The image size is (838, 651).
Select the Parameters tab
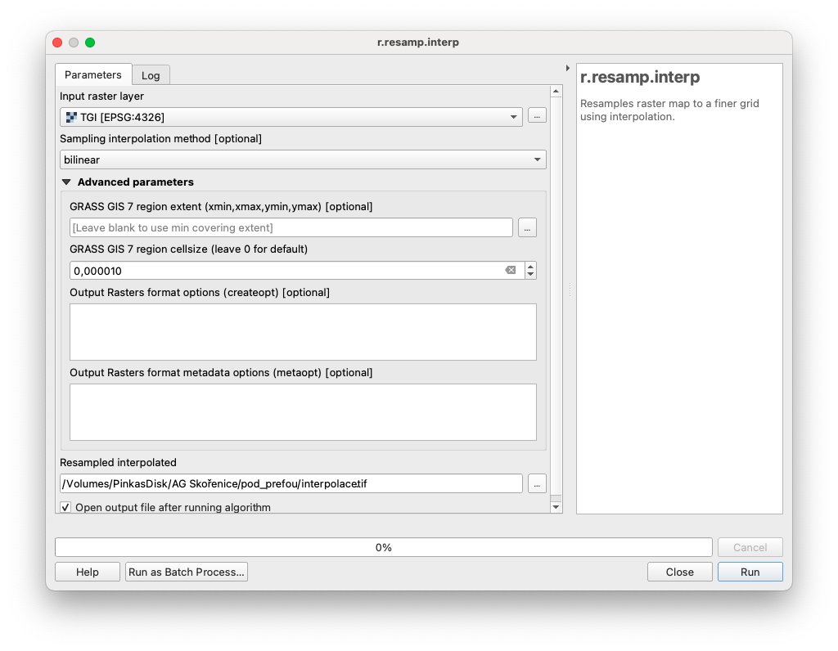coord(92,74)
